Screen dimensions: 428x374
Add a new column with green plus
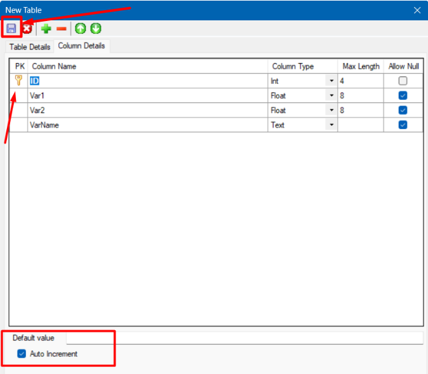click(x=46, y=29)
